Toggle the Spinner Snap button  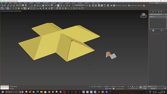[x=70, y=5]
